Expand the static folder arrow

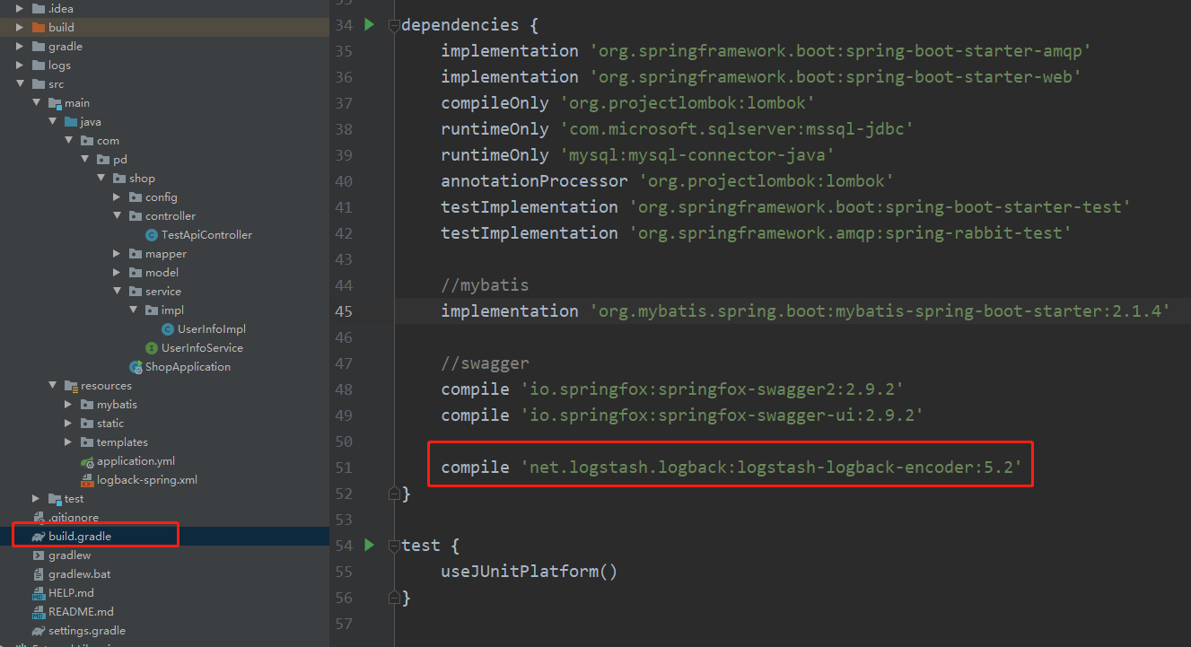[x=68, y=423]
